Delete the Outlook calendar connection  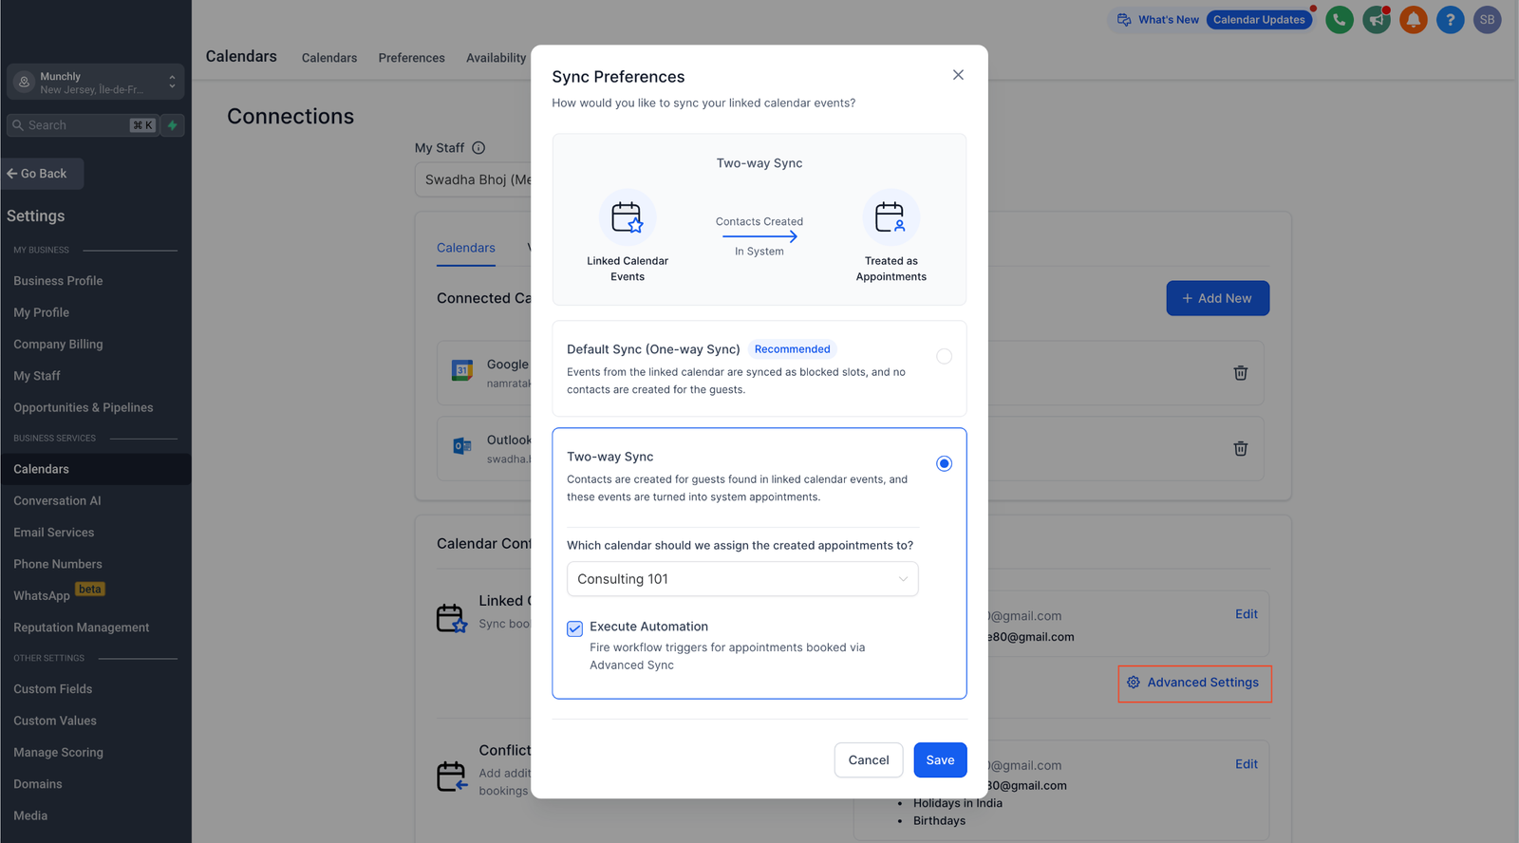click(1240, 449)
